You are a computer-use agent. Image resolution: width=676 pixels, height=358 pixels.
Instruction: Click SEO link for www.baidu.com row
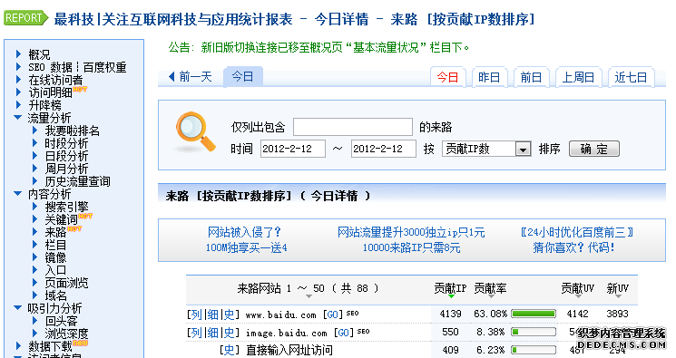352,314
